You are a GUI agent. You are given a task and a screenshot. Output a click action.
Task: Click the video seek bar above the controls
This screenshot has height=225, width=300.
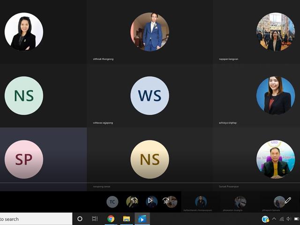pyautogui.click(x=150, y=183)
